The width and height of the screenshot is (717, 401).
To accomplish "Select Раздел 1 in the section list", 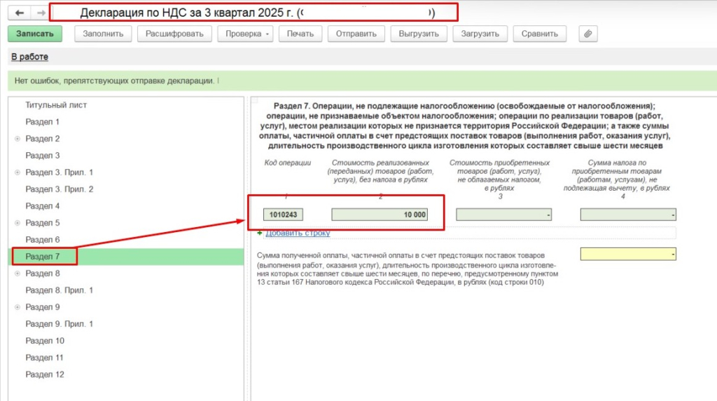I will pyautogui.click(x=42, y=122).
